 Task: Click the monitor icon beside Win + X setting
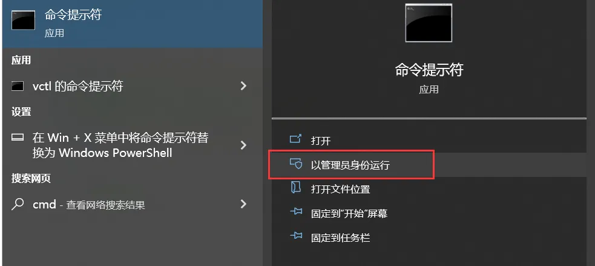18,138
